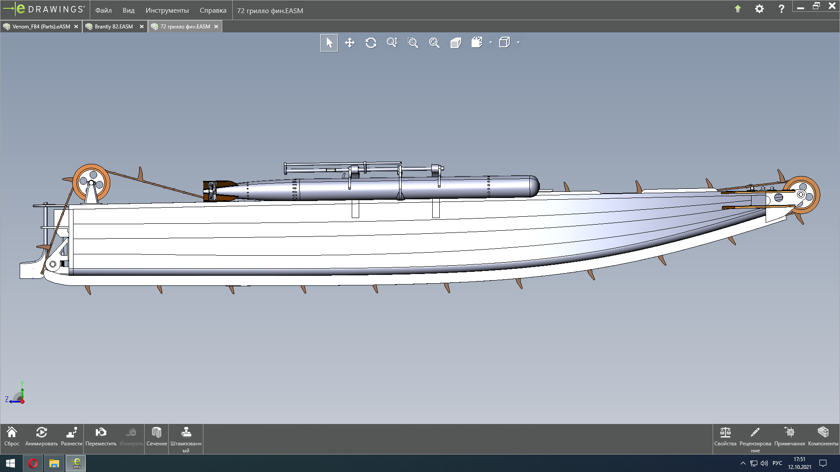Click the help question mark icon
Screen dimensions: 840x472
tap(781, 9)
